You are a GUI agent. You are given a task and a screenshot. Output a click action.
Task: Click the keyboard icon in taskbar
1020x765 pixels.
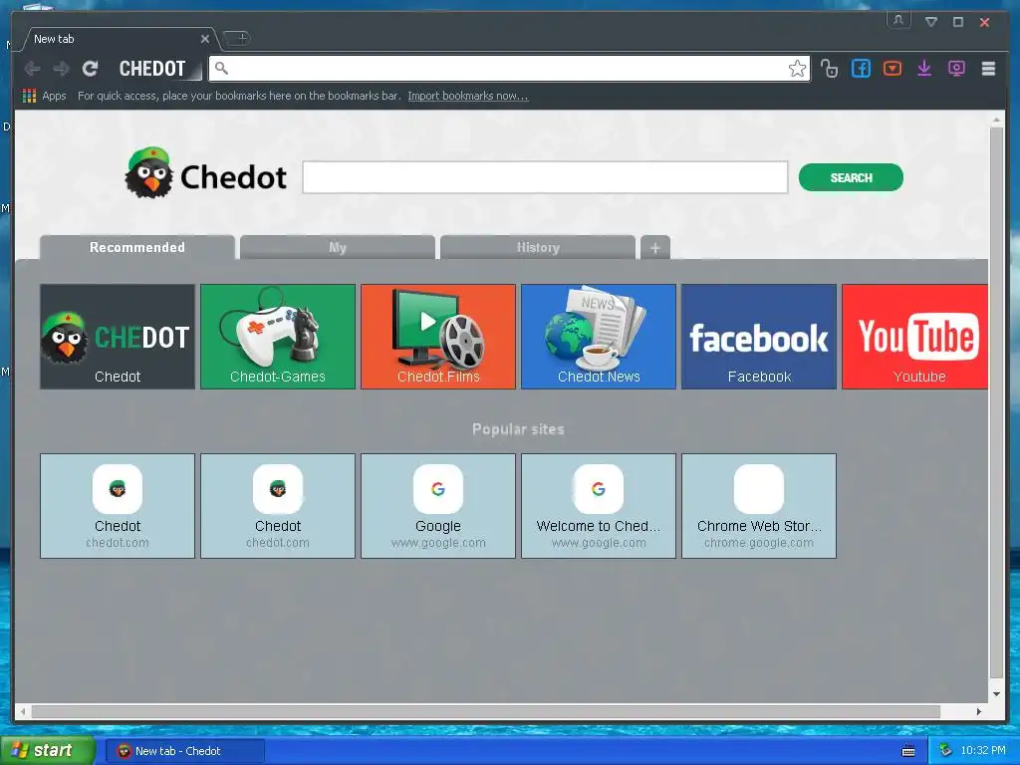coord(908,751)
